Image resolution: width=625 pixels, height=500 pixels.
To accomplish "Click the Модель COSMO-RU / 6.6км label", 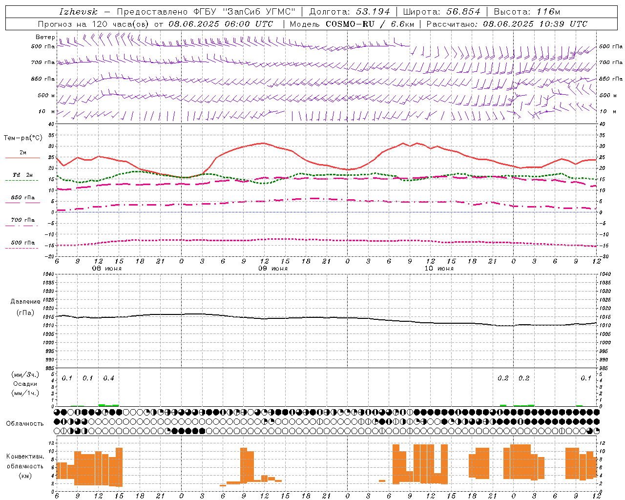I will coord(352,24).
